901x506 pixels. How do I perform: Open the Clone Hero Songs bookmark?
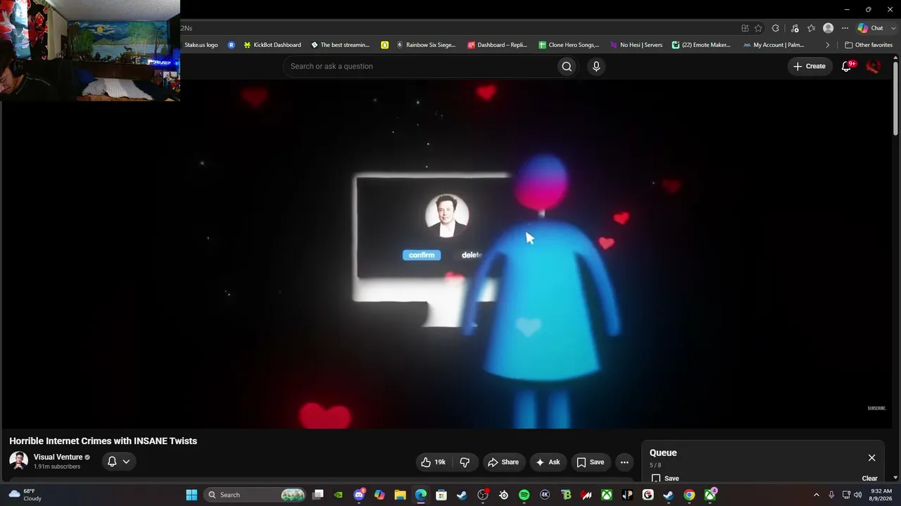coord(569,45)
